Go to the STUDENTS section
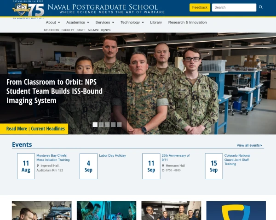The image size is (276, 220). pyautogui.click(x=52, y=30)
